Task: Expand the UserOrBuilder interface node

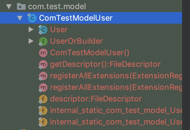Action: pyautogui.click(x=31, y=41)
